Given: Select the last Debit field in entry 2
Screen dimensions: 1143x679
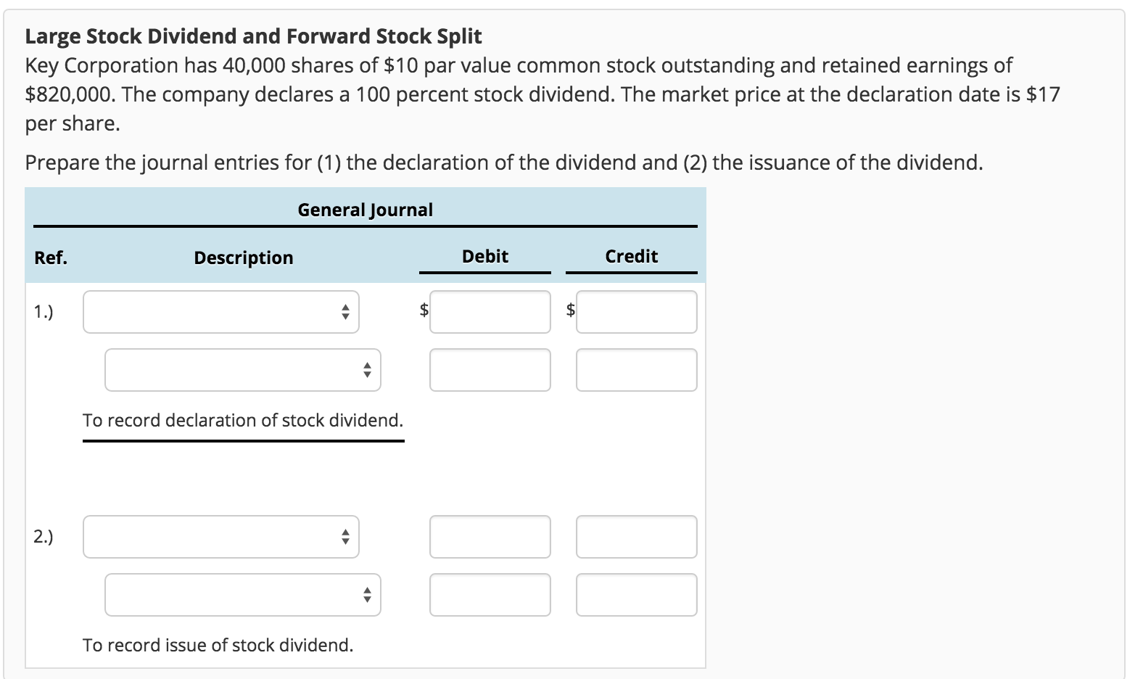Looking at the screenshot, I should pos(490,595).
